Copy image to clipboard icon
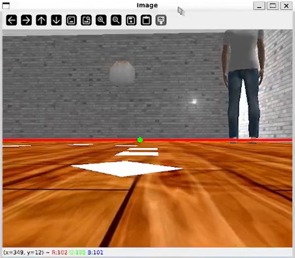 point(146,20)
